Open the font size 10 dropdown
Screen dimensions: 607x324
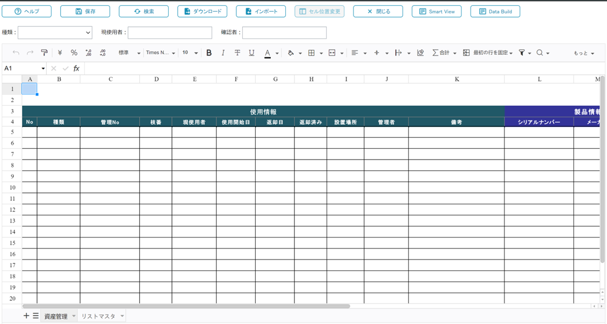(190, 53)
